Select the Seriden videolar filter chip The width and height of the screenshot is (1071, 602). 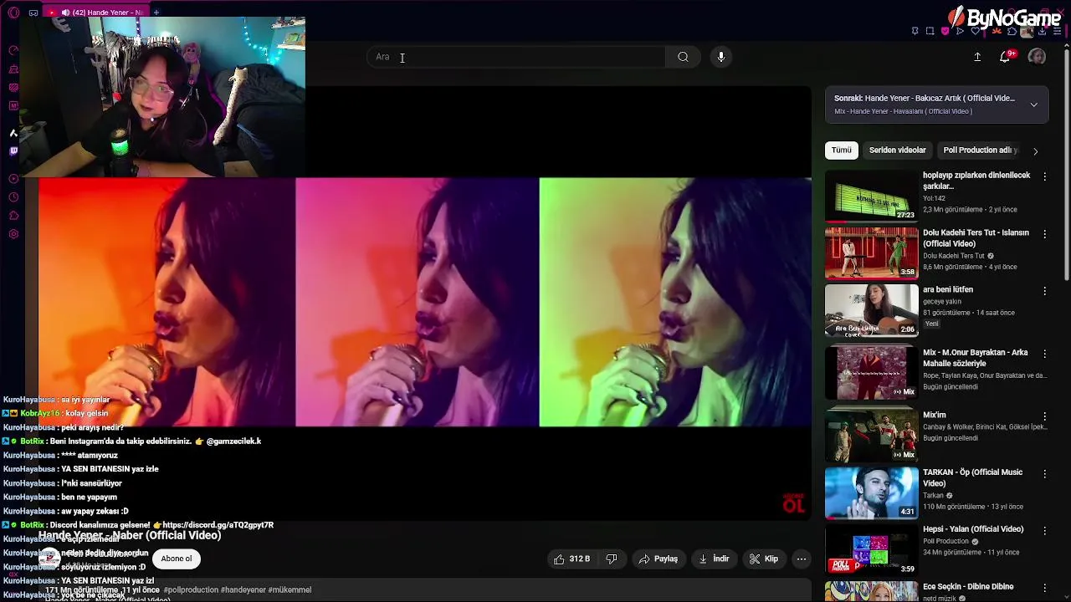point(897,150)
